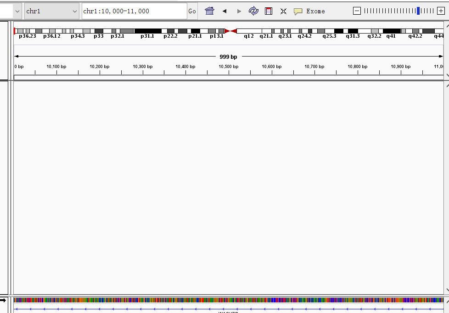Toggle the yellow popup behavior icon
Screen dimensions: 449x313
pos(298,11)
